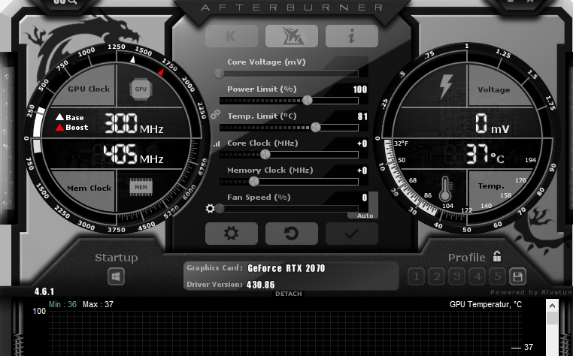Click the 37 °C temperature readout
Screen dimensions: 573x356
[x=485, y=154]
